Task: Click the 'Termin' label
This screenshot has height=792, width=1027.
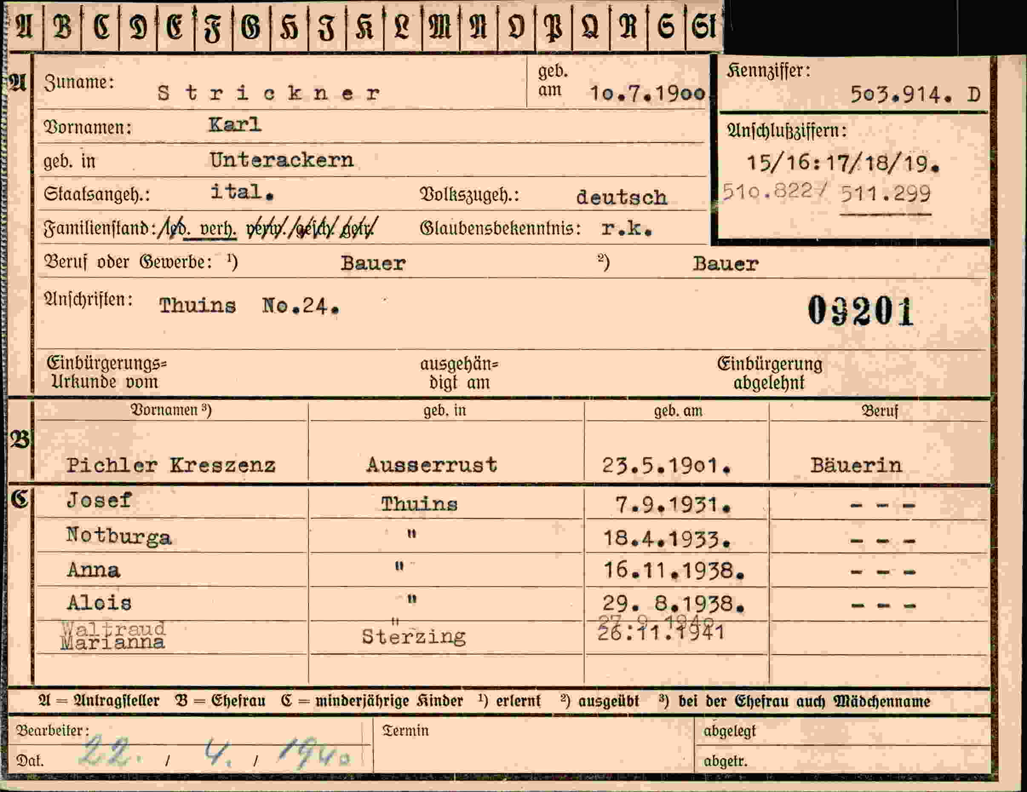Action: pos(405,730)
